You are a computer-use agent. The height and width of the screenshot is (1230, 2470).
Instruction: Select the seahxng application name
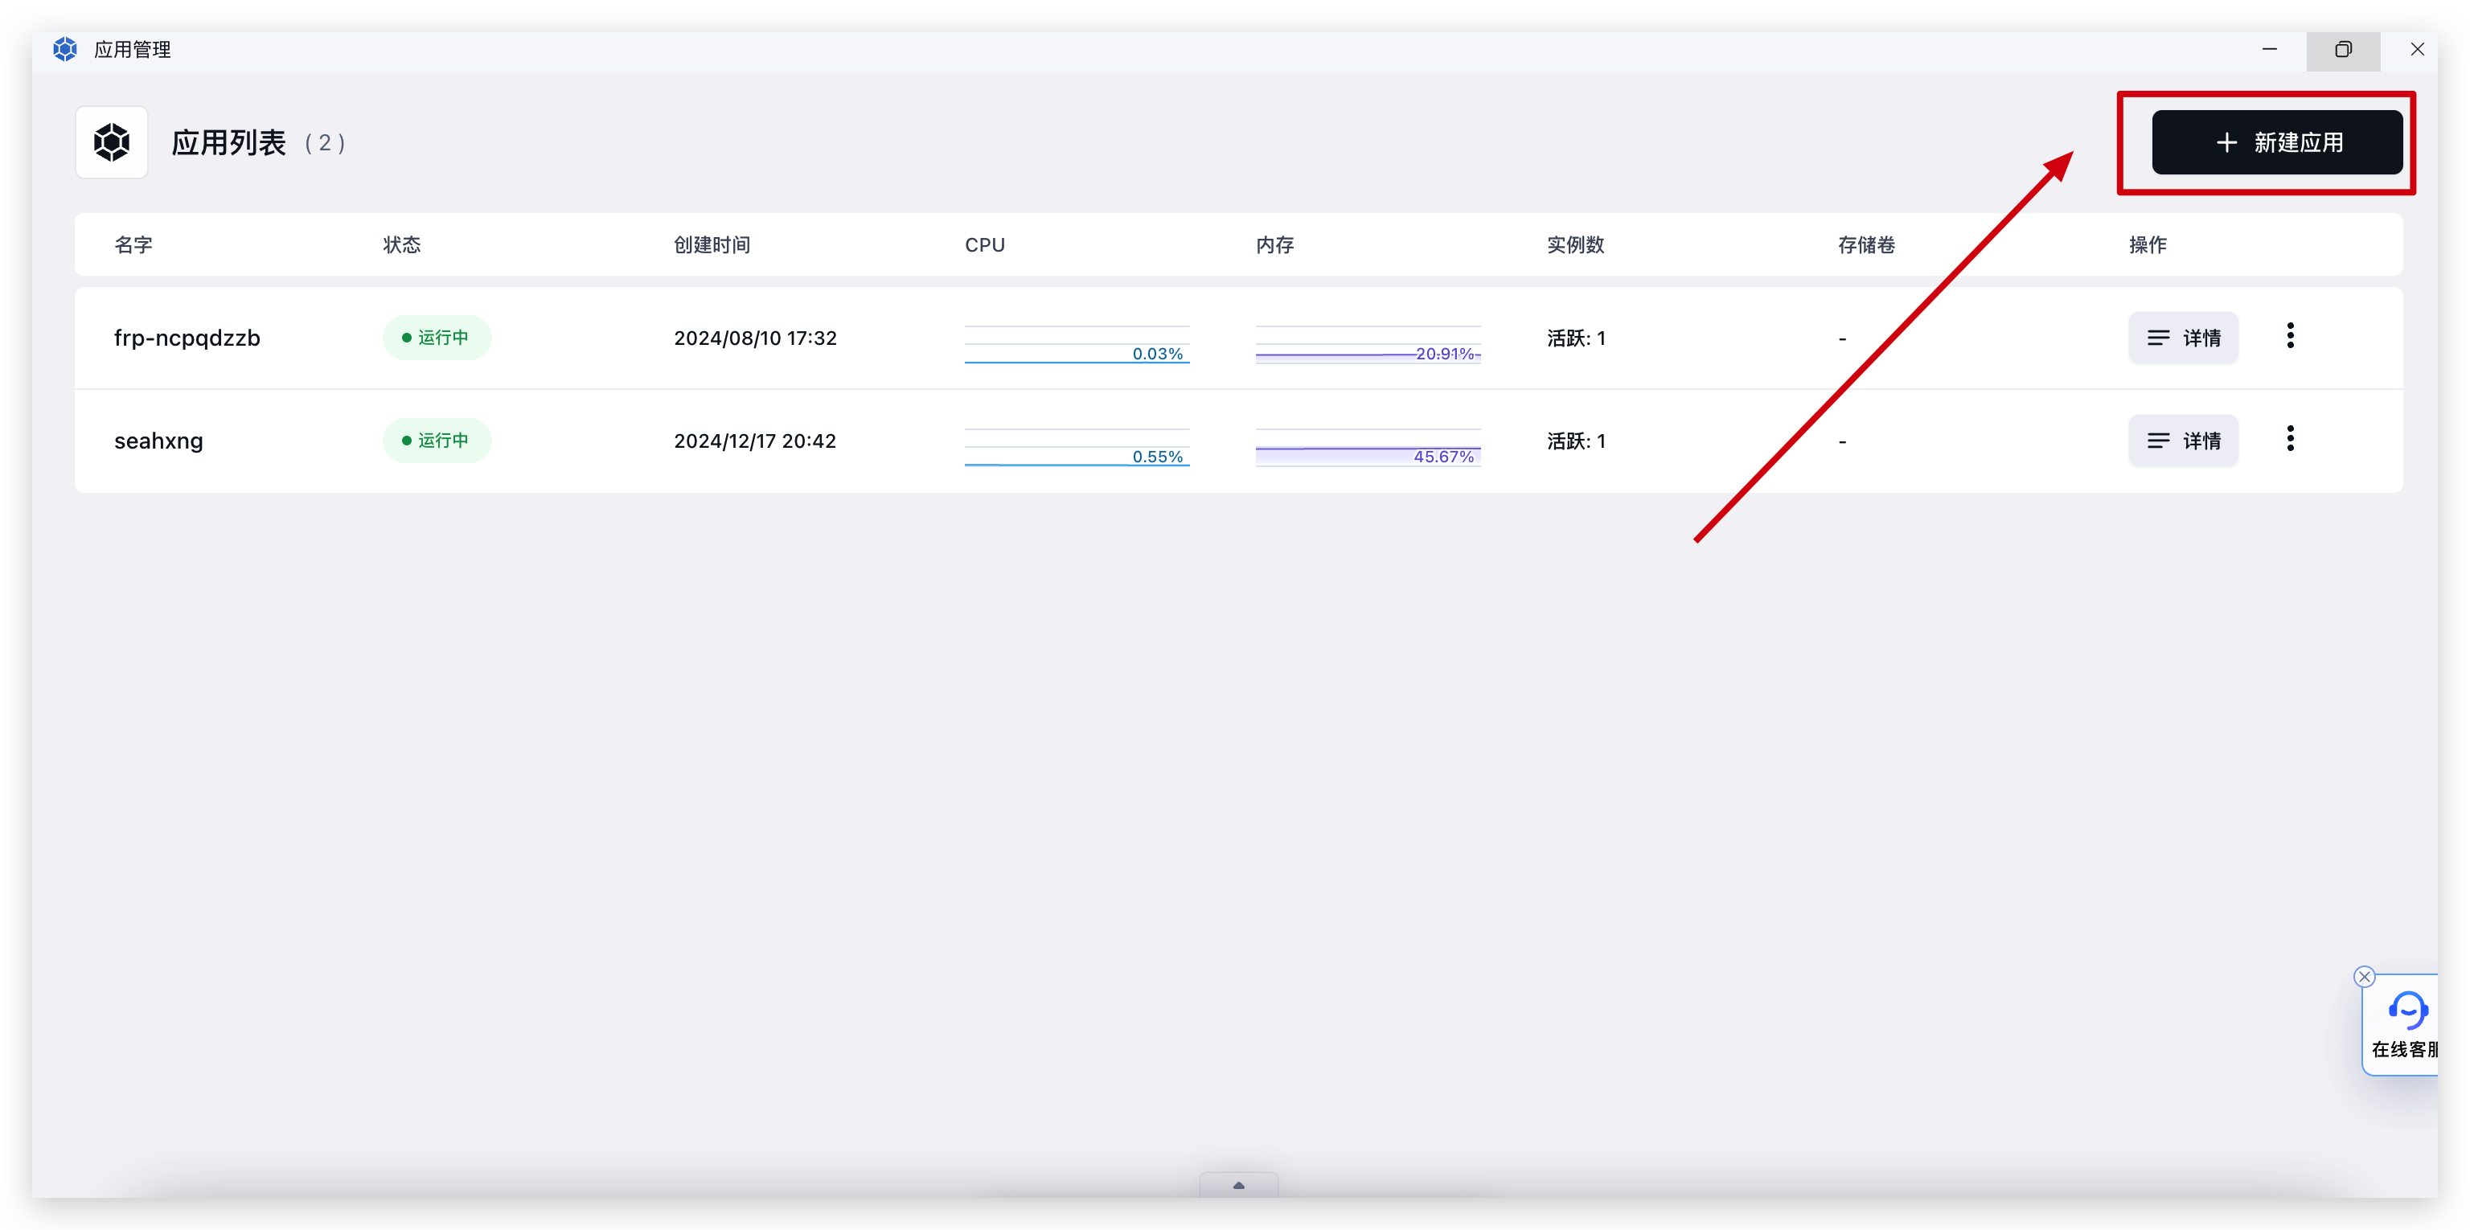pos(158,441)
